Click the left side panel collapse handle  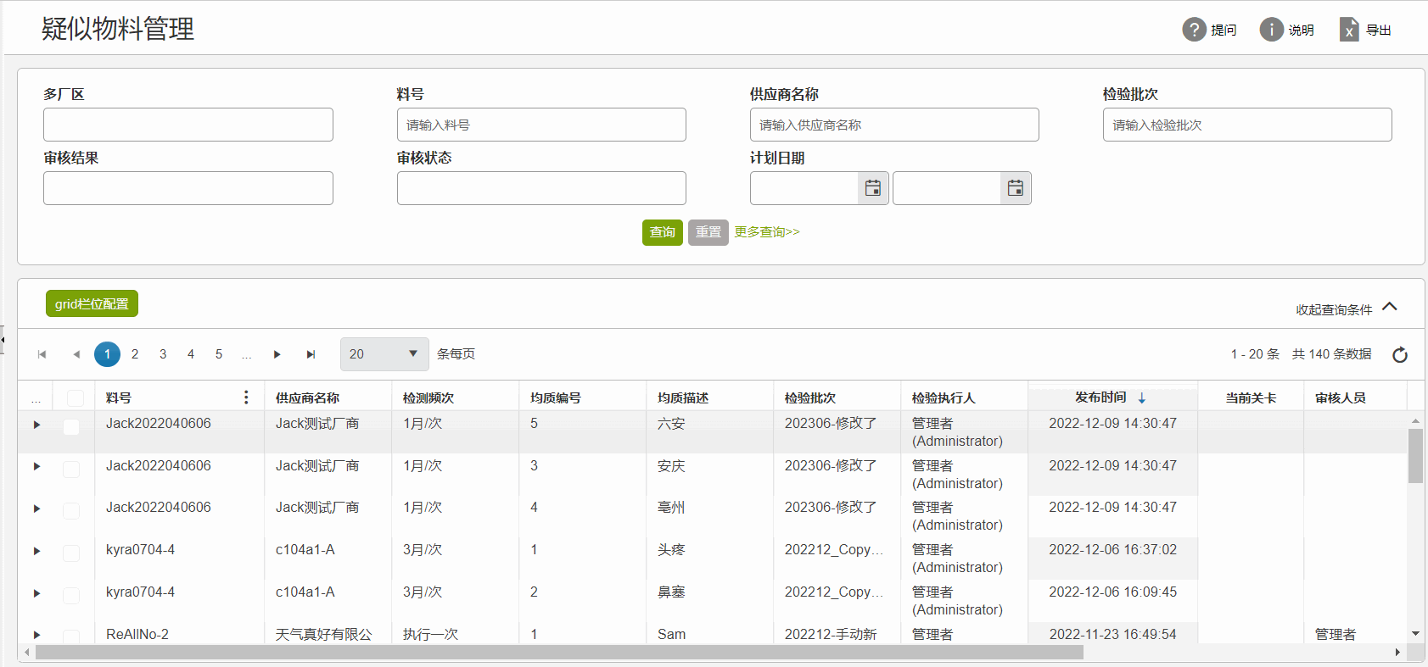coord(3,339)
